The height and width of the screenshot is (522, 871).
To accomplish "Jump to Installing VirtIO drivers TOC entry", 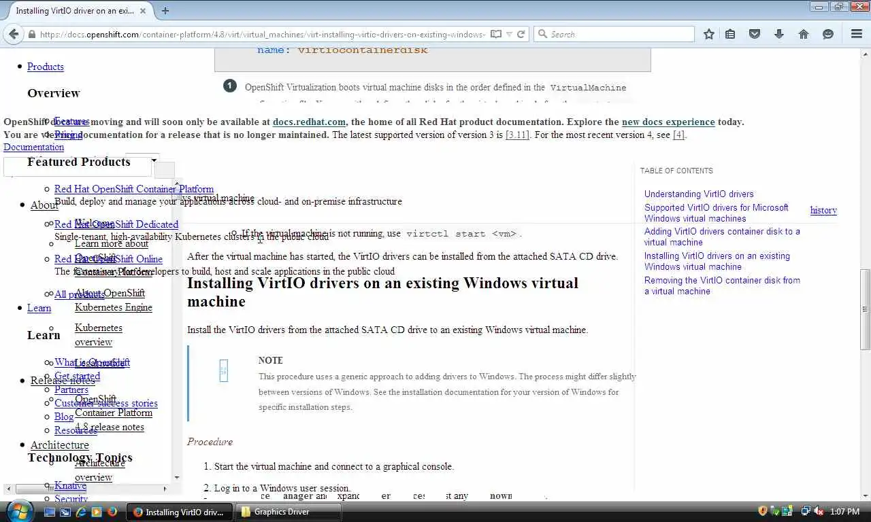I will tap(717, 261).
